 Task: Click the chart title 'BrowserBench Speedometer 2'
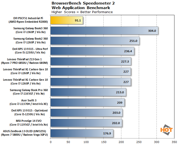[x=83, y=3]
